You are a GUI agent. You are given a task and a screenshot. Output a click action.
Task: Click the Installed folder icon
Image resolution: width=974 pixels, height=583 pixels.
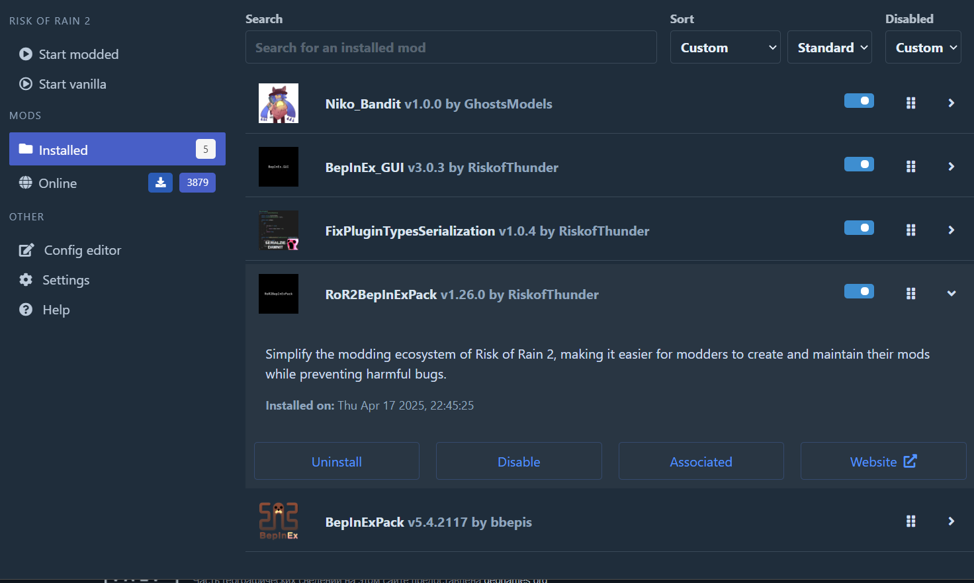[x=26, y=149]
